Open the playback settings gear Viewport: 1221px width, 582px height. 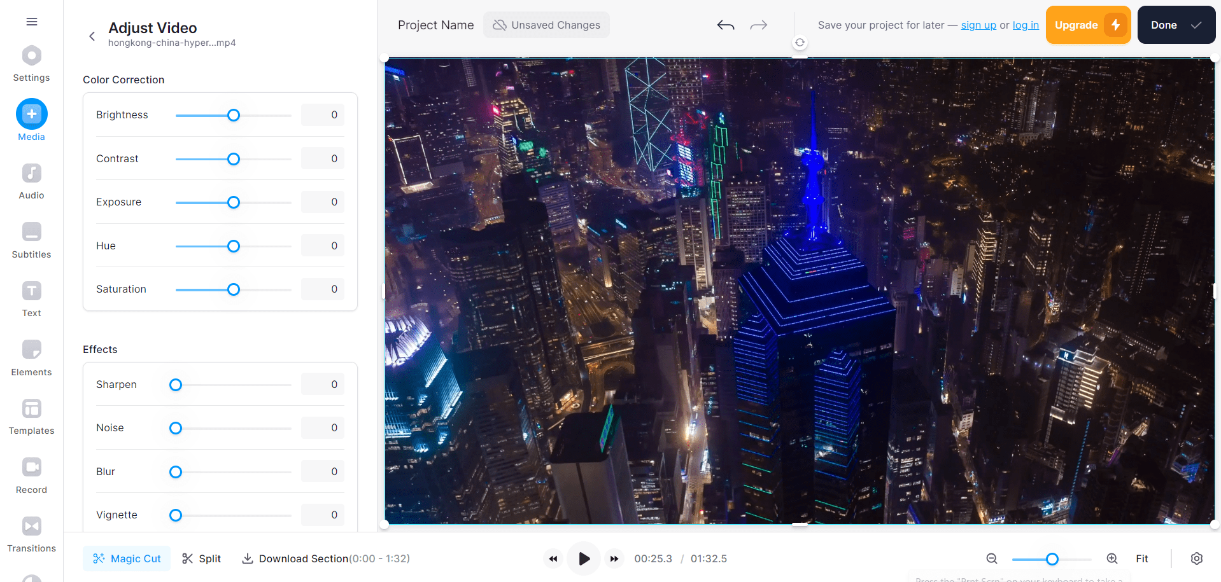1197,558
